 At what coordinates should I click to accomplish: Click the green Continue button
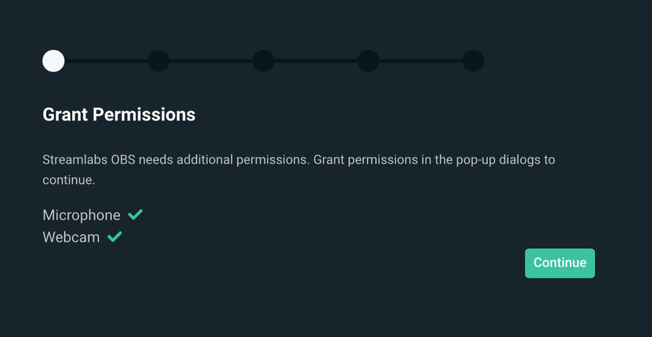560,263
